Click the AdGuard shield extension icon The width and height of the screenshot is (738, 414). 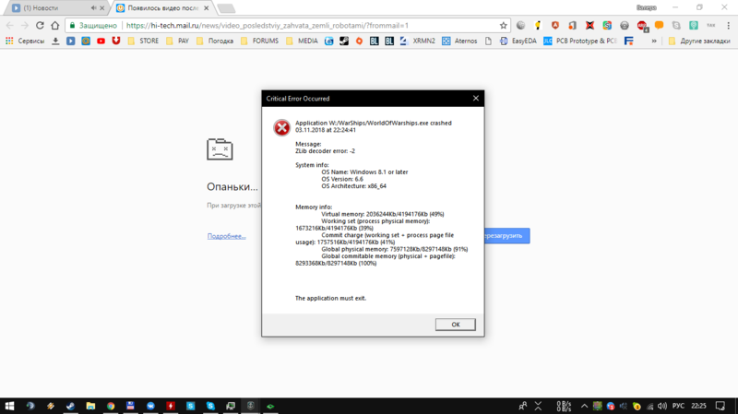pos(555,26)
